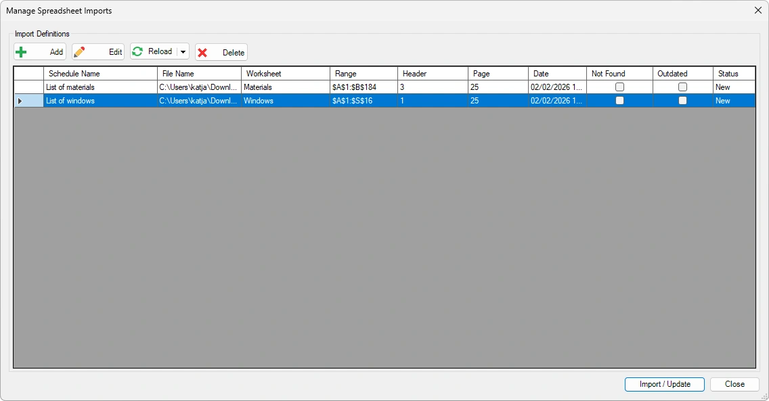Sort by the Date column header
Viewport: 769px width, 401px height.
(556, 73)
